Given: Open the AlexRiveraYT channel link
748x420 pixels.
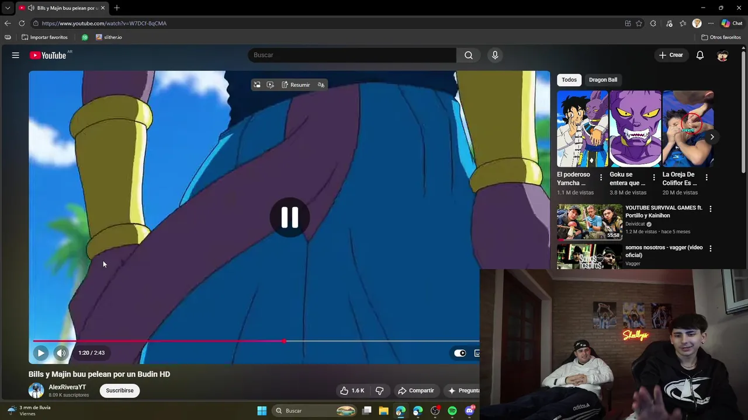Looking at the screenshot, I should click(x=67, y=387).
